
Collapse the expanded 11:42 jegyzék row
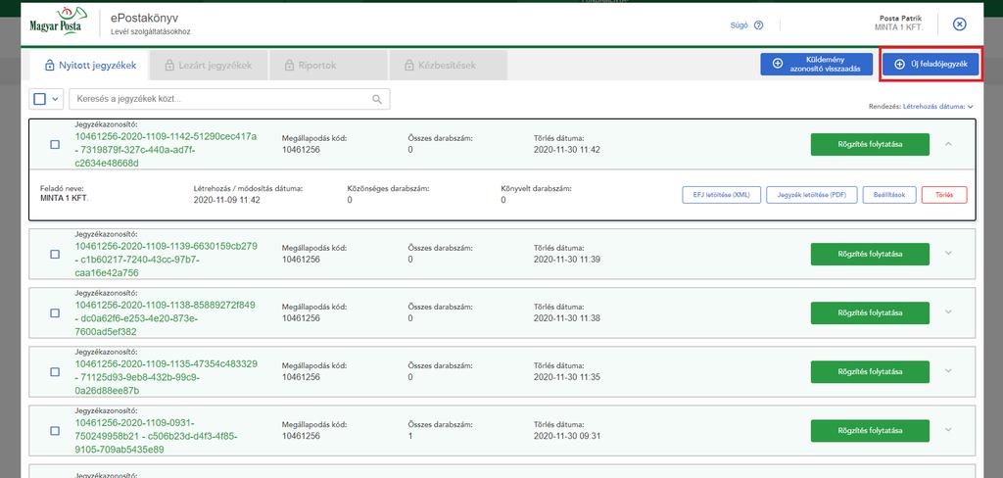(x=948, y=144)
